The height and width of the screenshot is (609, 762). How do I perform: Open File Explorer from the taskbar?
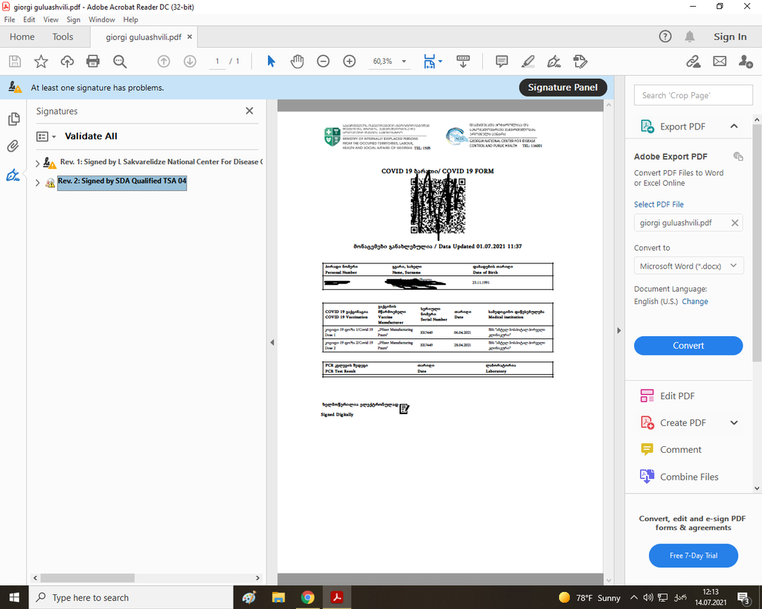click(x=278, y=597)
